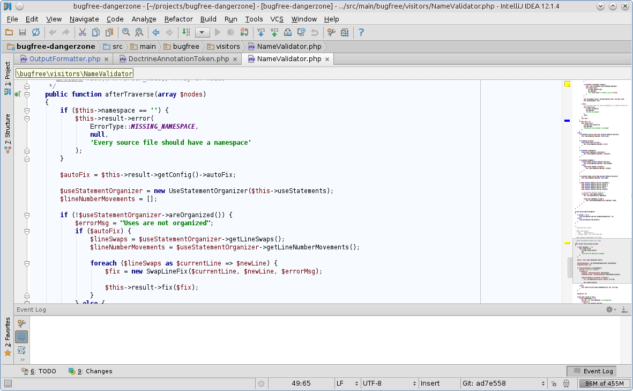Open the run configuration dropdown in toolbar
The image size is (633, 391).
coord(202,33)
